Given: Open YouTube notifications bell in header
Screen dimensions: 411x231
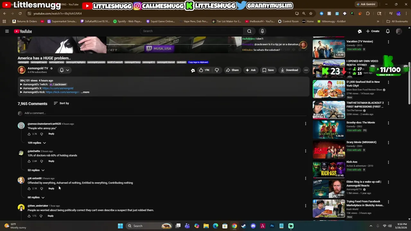Looking at the screenshot, I should tap(388, 31).
